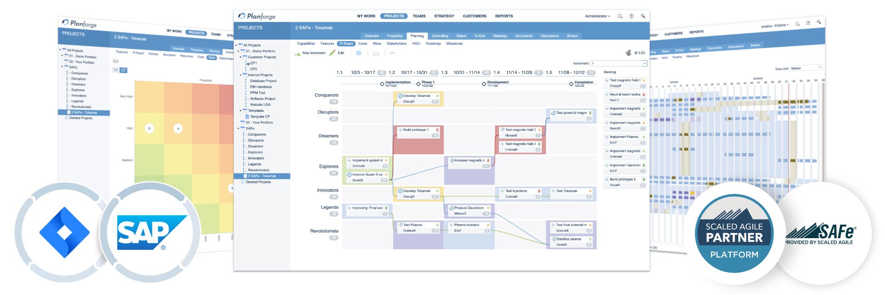Click the High risk bubble numbered 4
The image size is (885, 295).
[177, 129]
